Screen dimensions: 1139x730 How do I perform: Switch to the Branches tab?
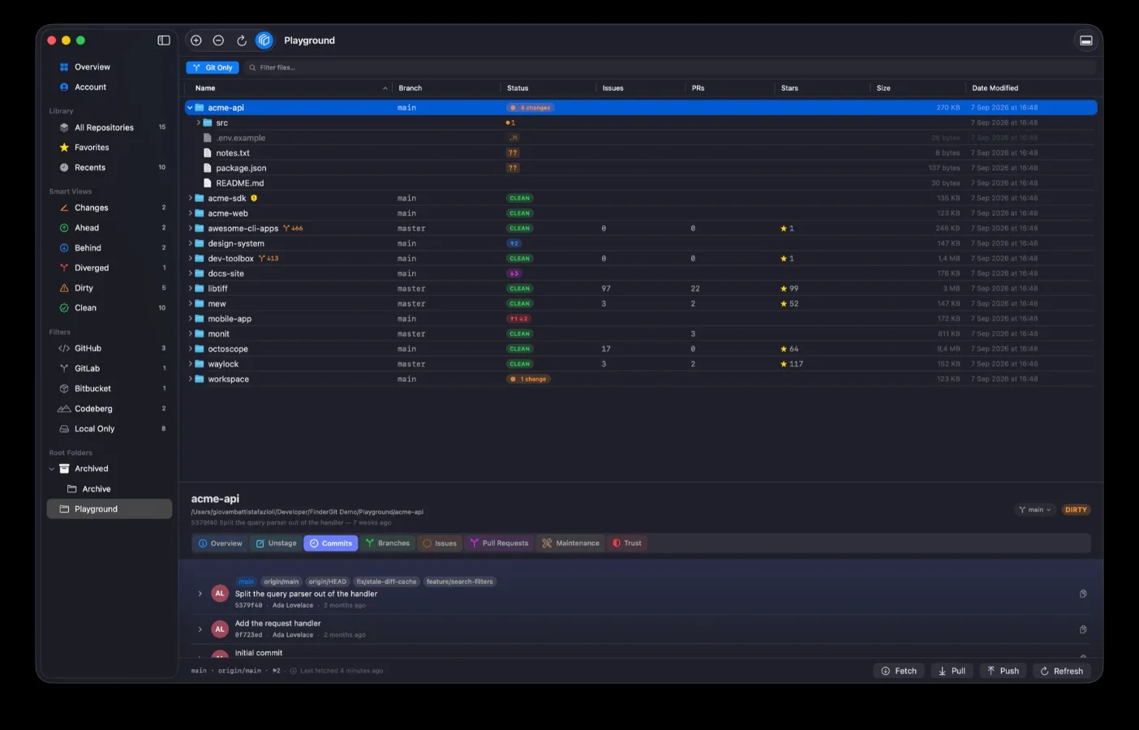388,543
